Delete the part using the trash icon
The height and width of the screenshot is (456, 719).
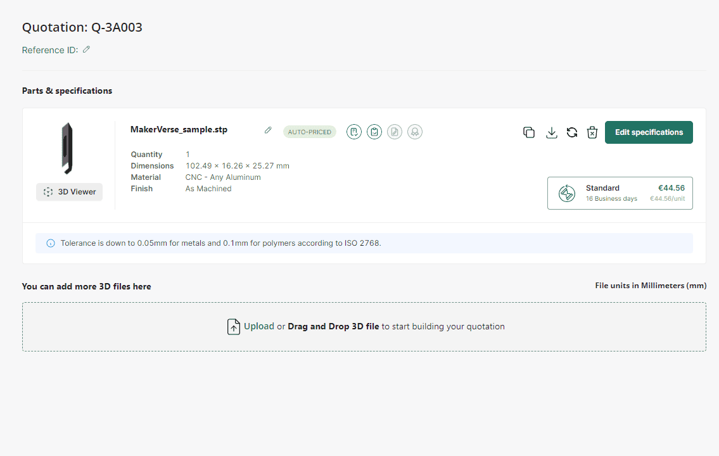592,132
